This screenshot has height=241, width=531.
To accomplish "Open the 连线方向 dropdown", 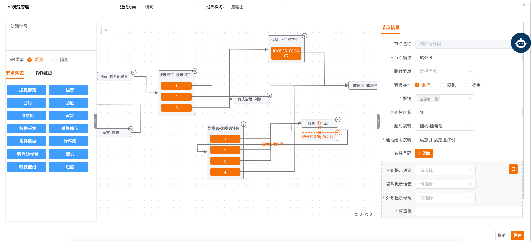I will tap(170, 7).
